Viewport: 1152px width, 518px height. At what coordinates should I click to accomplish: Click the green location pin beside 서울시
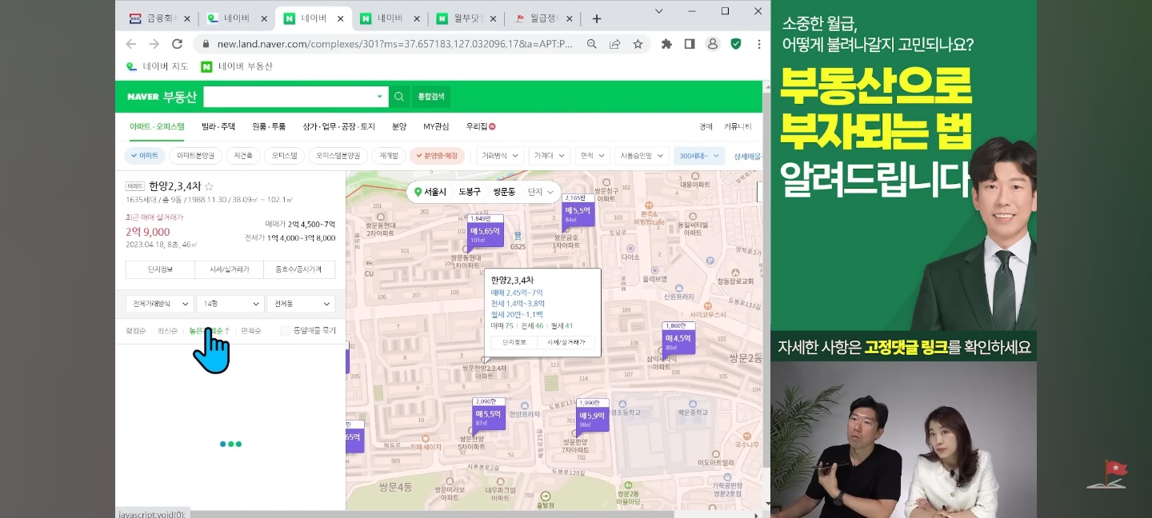pyautogui.click(x=418, y=192)
